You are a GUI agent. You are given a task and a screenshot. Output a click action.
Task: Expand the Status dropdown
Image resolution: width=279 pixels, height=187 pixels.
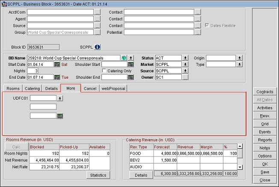click(185, 58)
